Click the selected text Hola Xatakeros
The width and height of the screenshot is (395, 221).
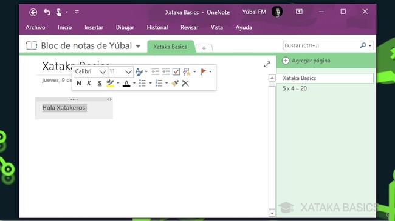[x=64, y=108]
